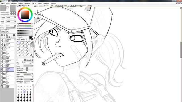The width and height of the screenshot is (182, 102).
Task: Adjust the layer Opacity slider
Action: point(11,28)
